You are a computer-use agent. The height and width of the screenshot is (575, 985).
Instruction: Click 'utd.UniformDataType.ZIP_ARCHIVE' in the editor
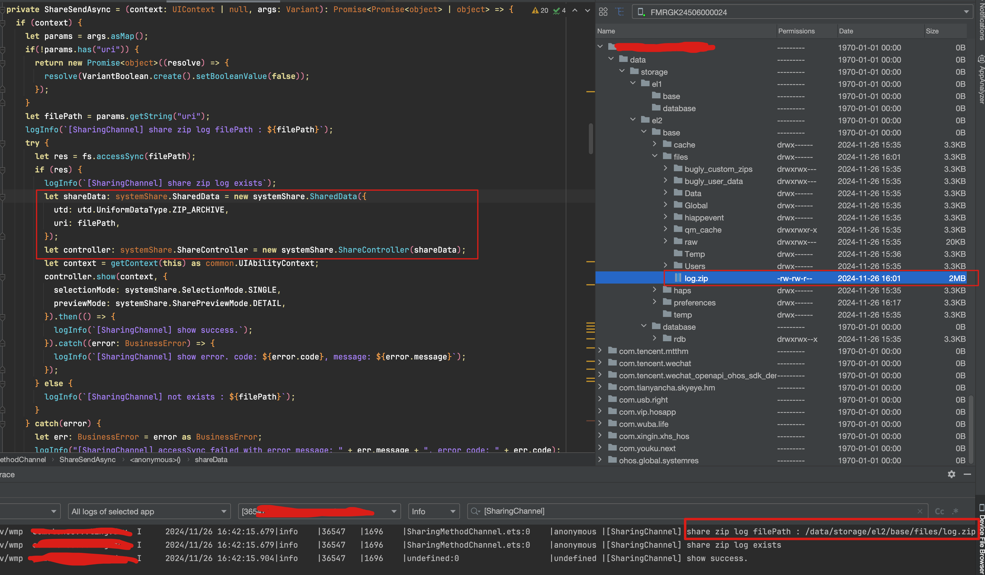(x=151, y=210)
